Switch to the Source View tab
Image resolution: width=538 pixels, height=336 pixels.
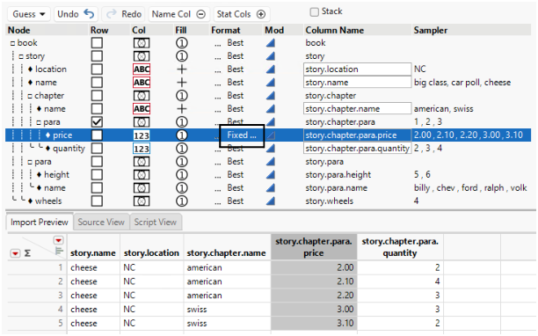(x=101, y=223)
